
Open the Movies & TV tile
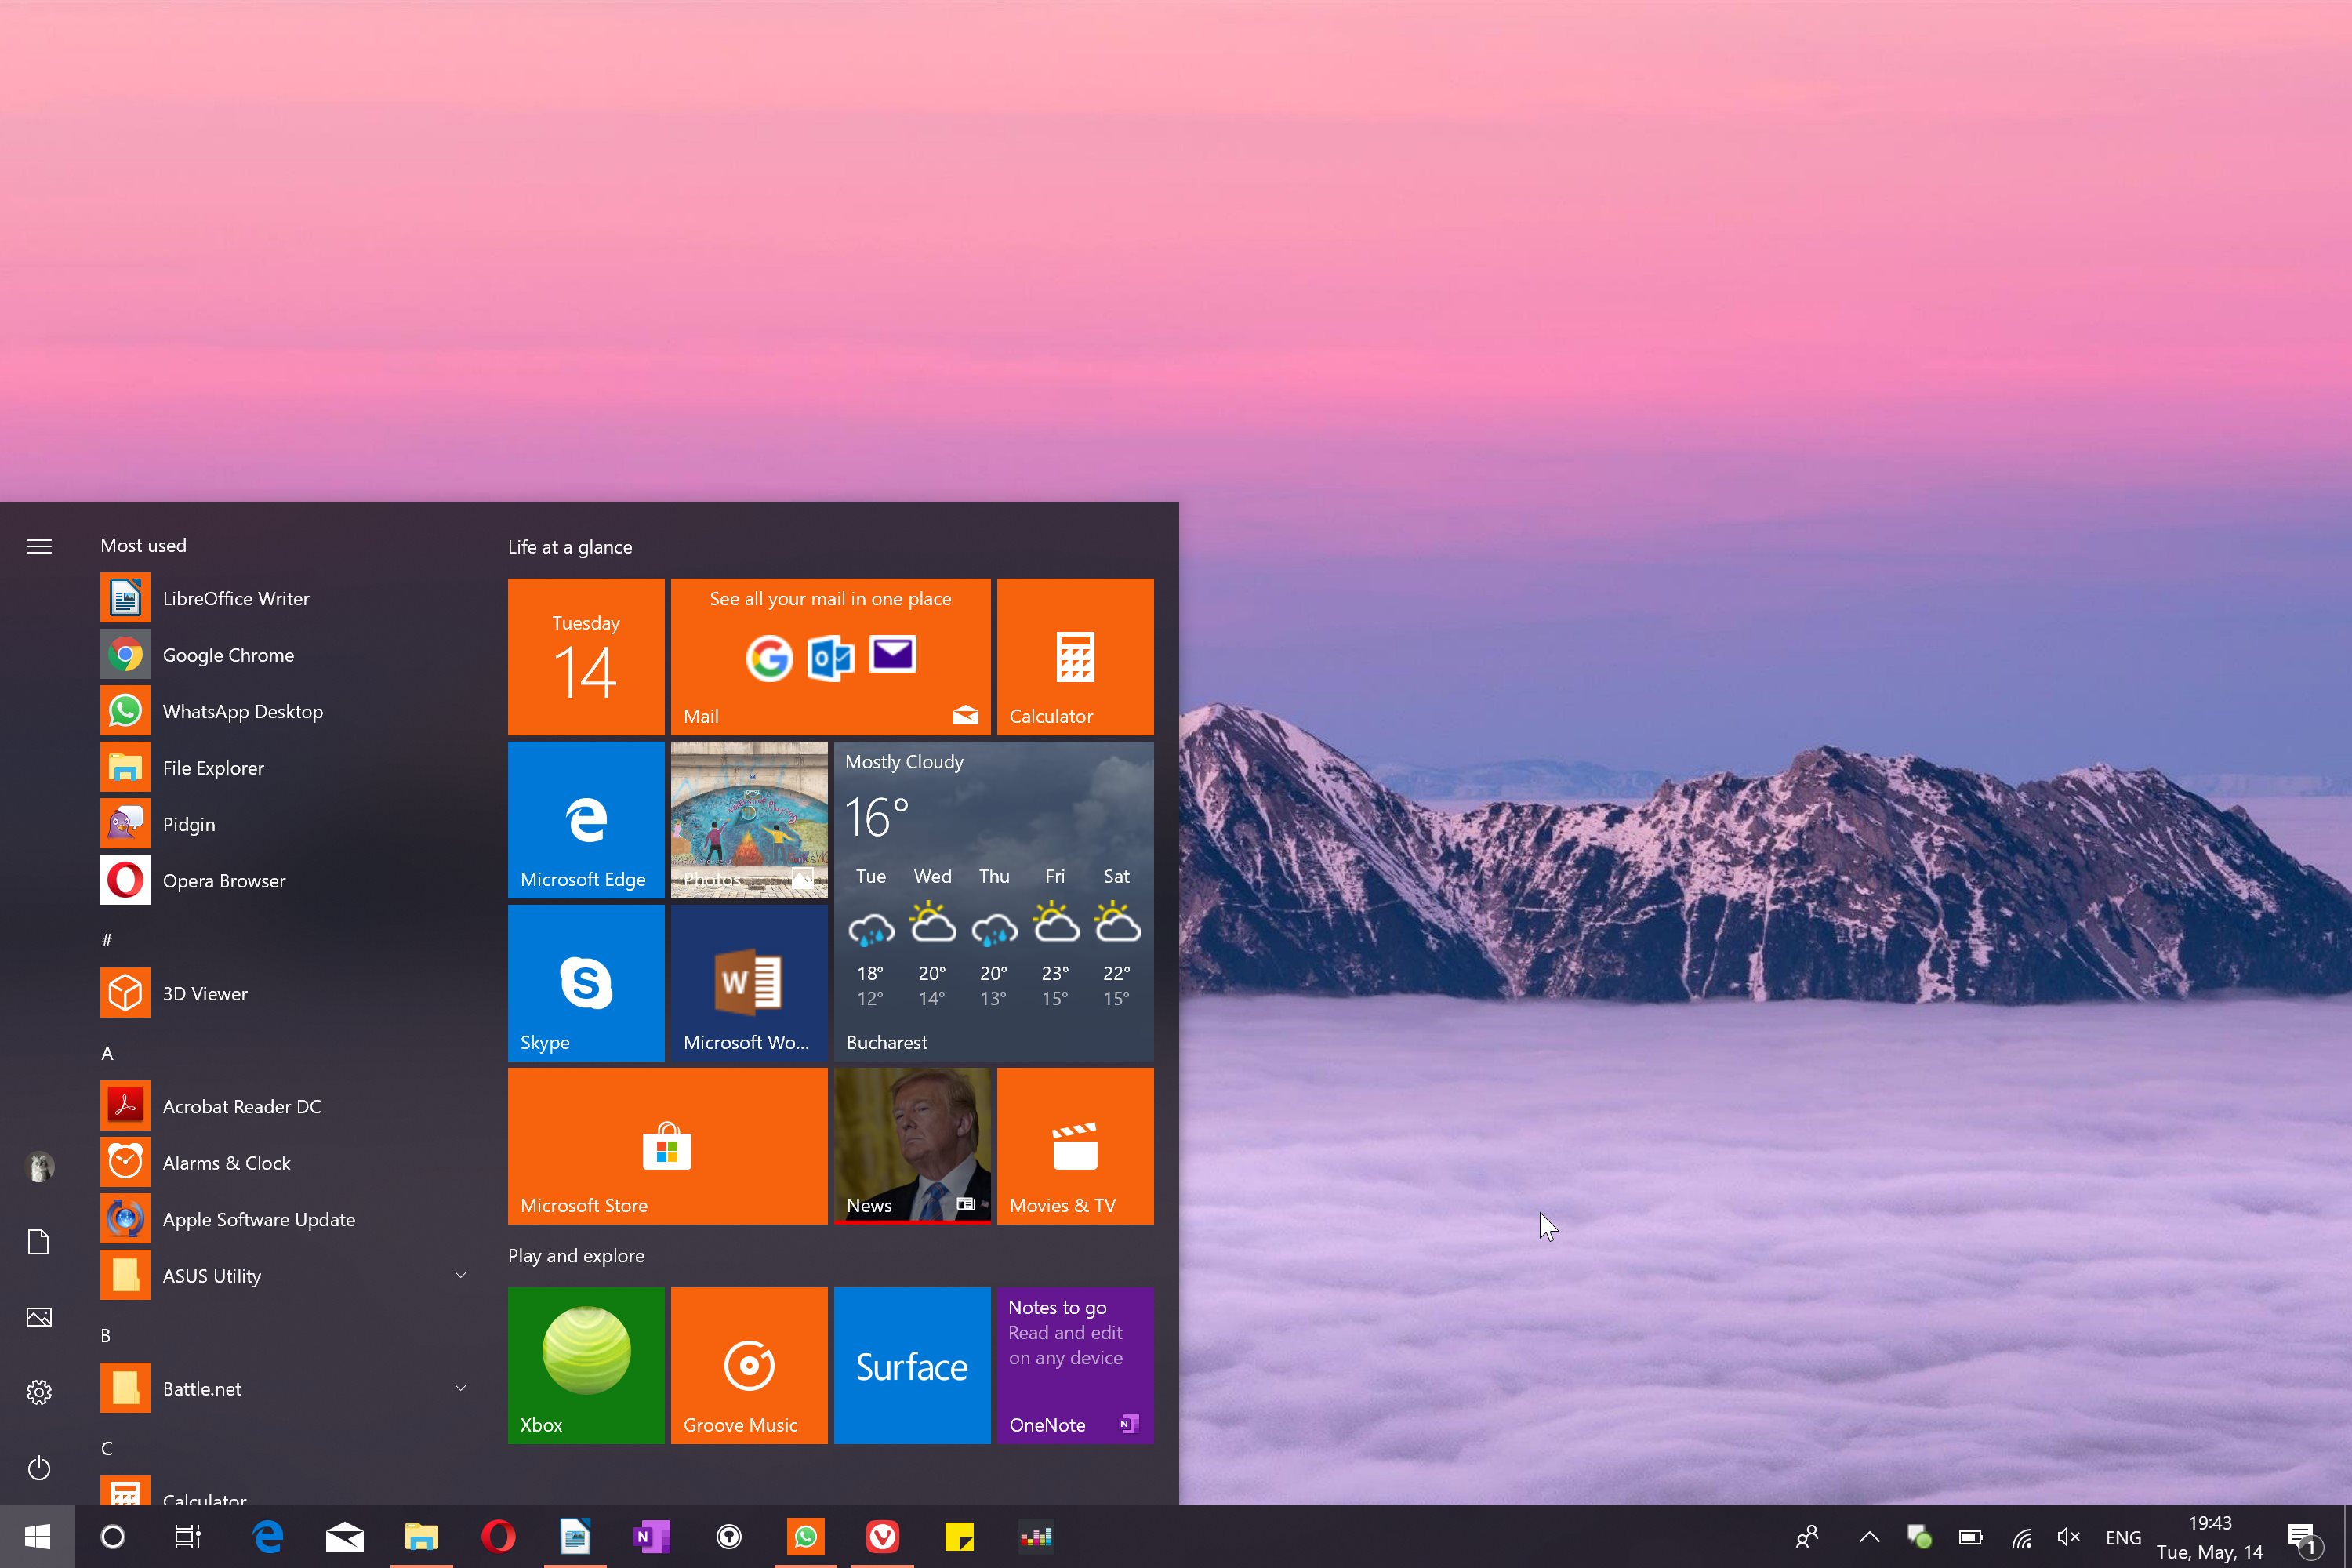click(1075, 1146)
